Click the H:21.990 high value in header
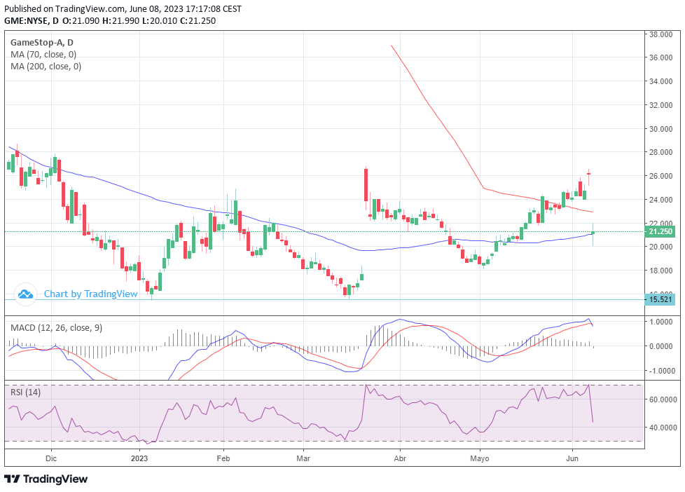Viewport: 685px width, 492px height. [121, 20]
